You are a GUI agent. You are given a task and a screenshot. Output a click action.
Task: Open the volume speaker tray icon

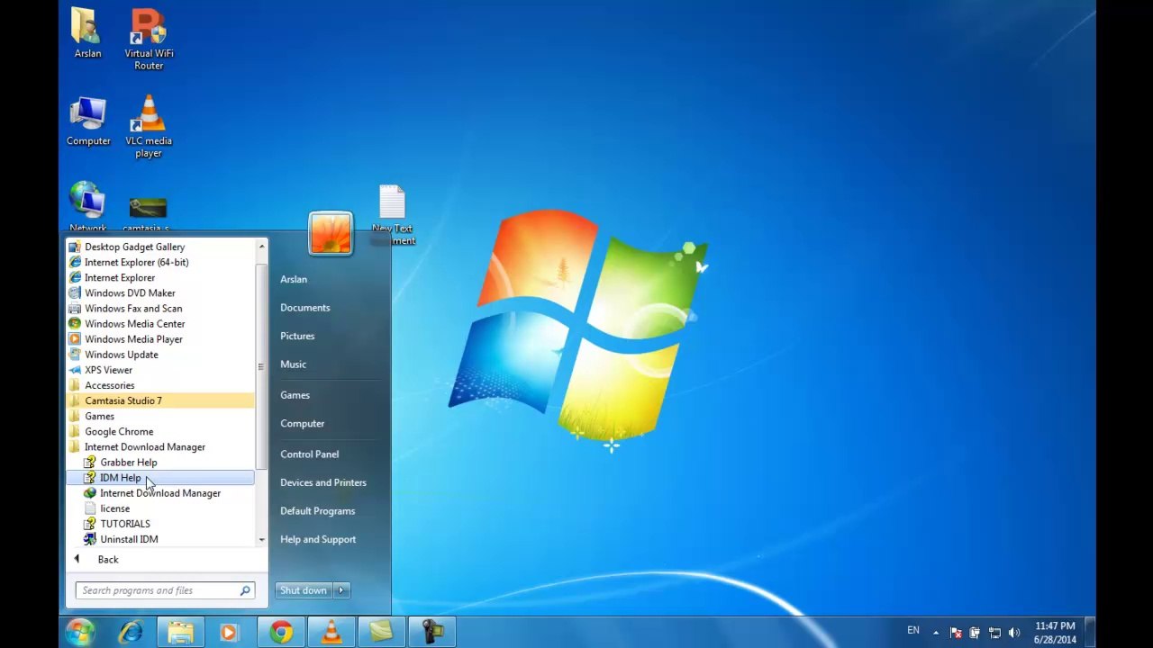(1014, 633)
